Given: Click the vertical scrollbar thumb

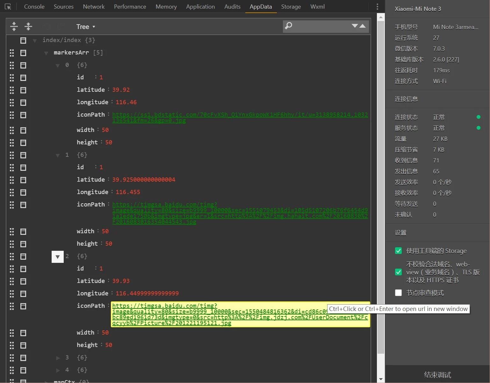Looking at the screenshot, I should (x=380, y=187).
